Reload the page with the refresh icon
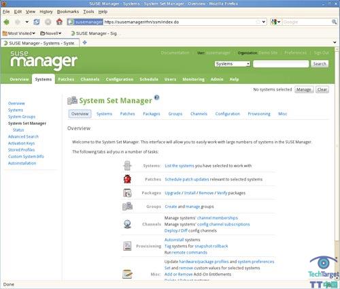The height and width of the screenshot is (289, 340). coord(37,22)
